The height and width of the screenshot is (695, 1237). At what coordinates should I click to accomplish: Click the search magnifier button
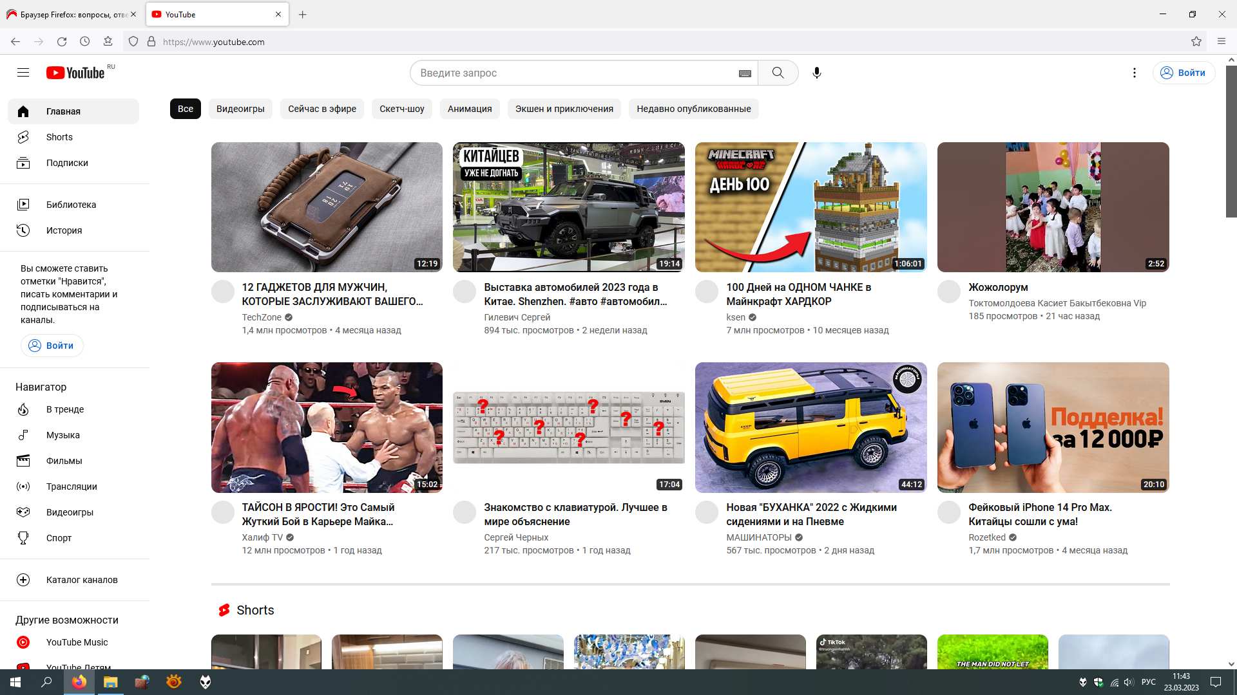778,73
